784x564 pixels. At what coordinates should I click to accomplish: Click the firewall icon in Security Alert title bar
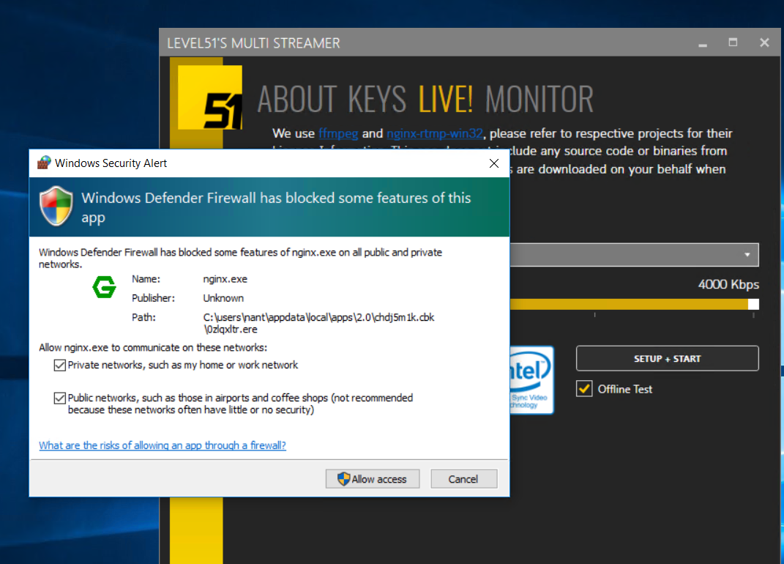pos(44,163)
